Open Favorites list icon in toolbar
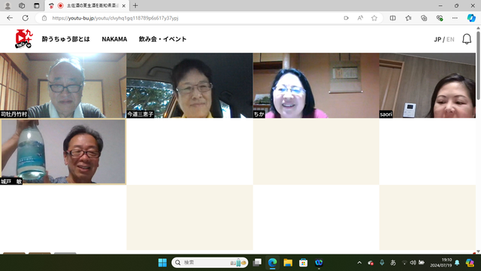The image size is (481, 271). (408, 18)
